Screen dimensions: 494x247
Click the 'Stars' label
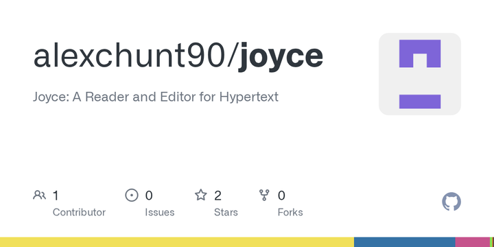pyautogui.click(x=226, y=212)
